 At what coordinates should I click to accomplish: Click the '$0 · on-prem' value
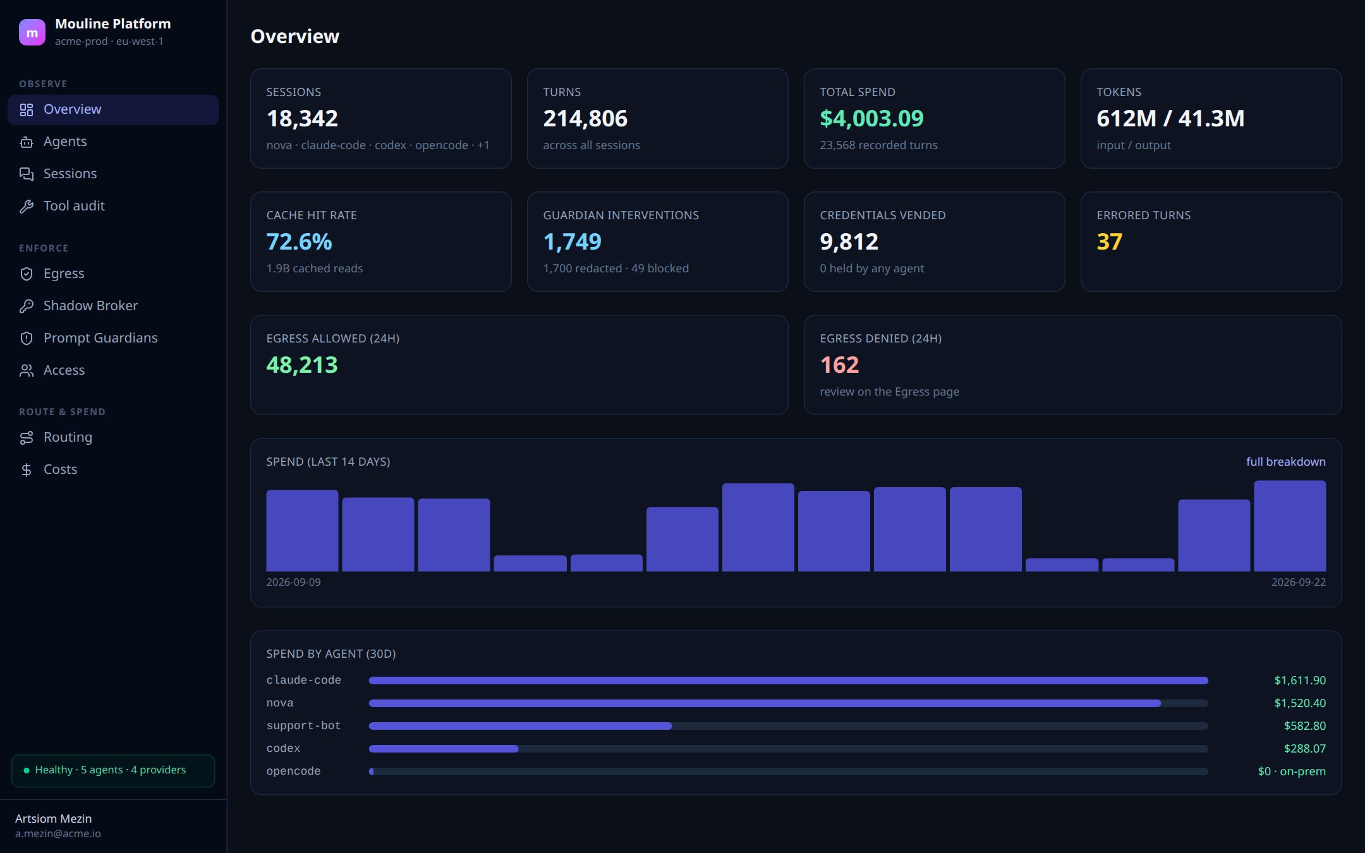[1292, 771]
